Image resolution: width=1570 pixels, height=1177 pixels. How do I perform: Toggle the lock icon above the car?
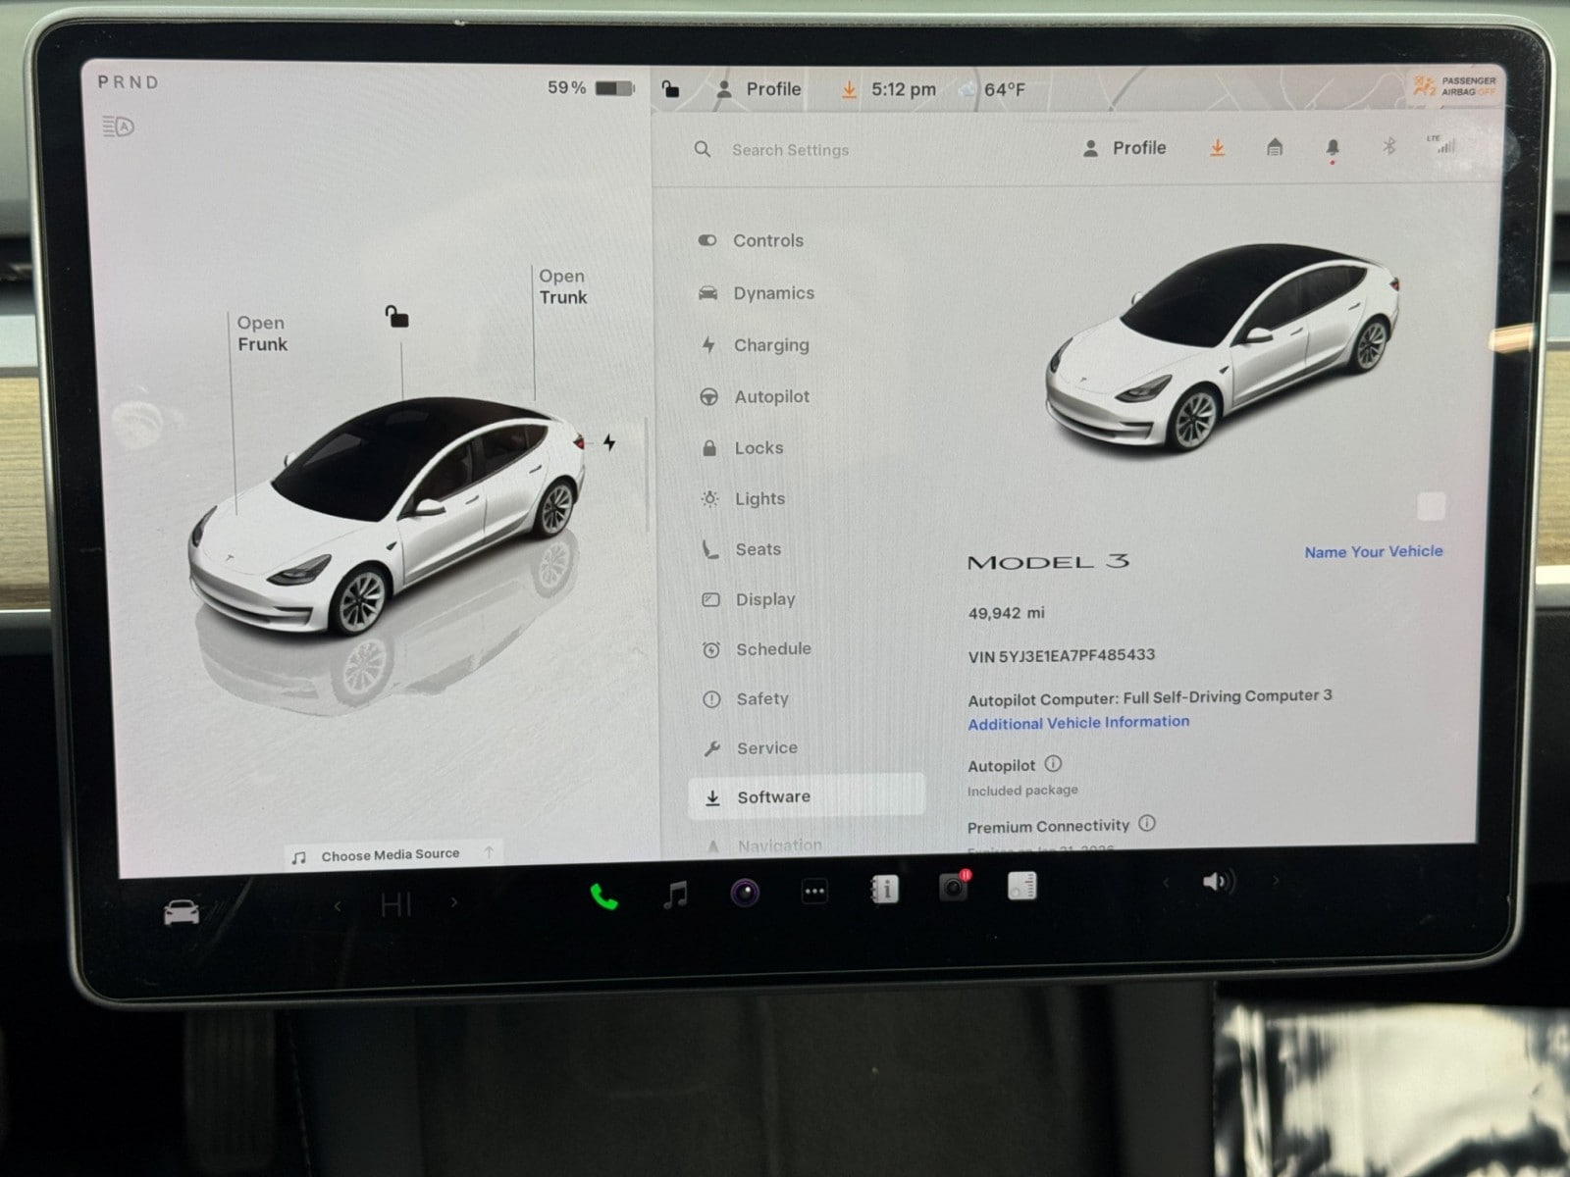[396, 317]
